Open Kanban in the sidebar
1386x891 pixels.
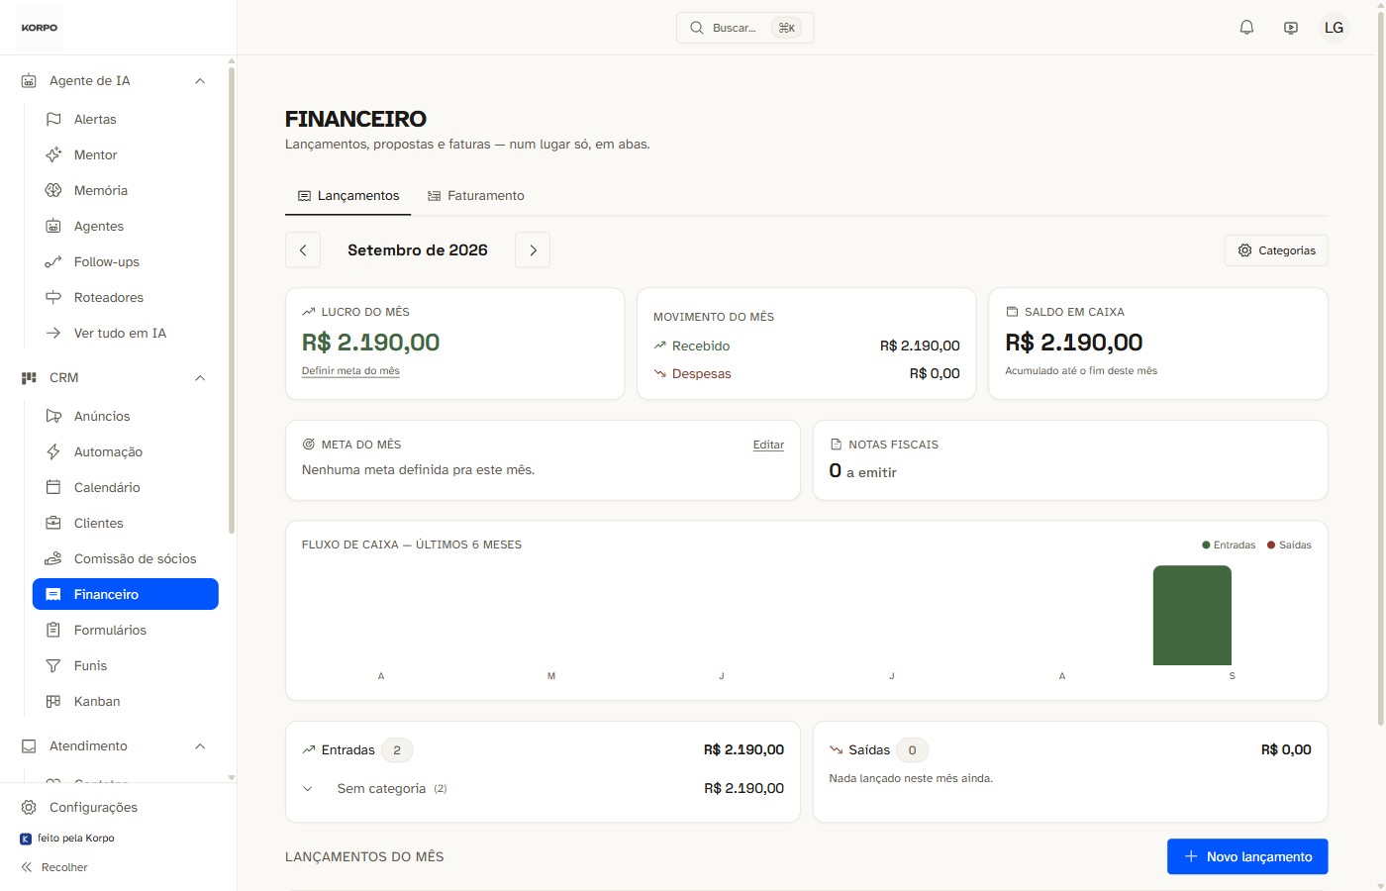(126, 701)
